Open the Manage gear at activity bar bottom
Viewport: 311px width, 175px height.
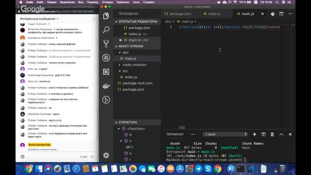[x=106, y=155]
